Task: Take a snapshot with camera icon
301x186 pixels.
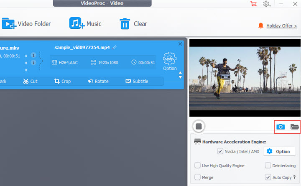Action: click(x=281, y=127)
